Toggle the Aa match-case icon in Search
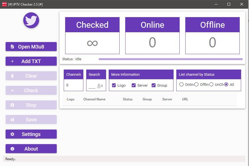The width and height of the screenshot is (249, 166). pos(100,86)
